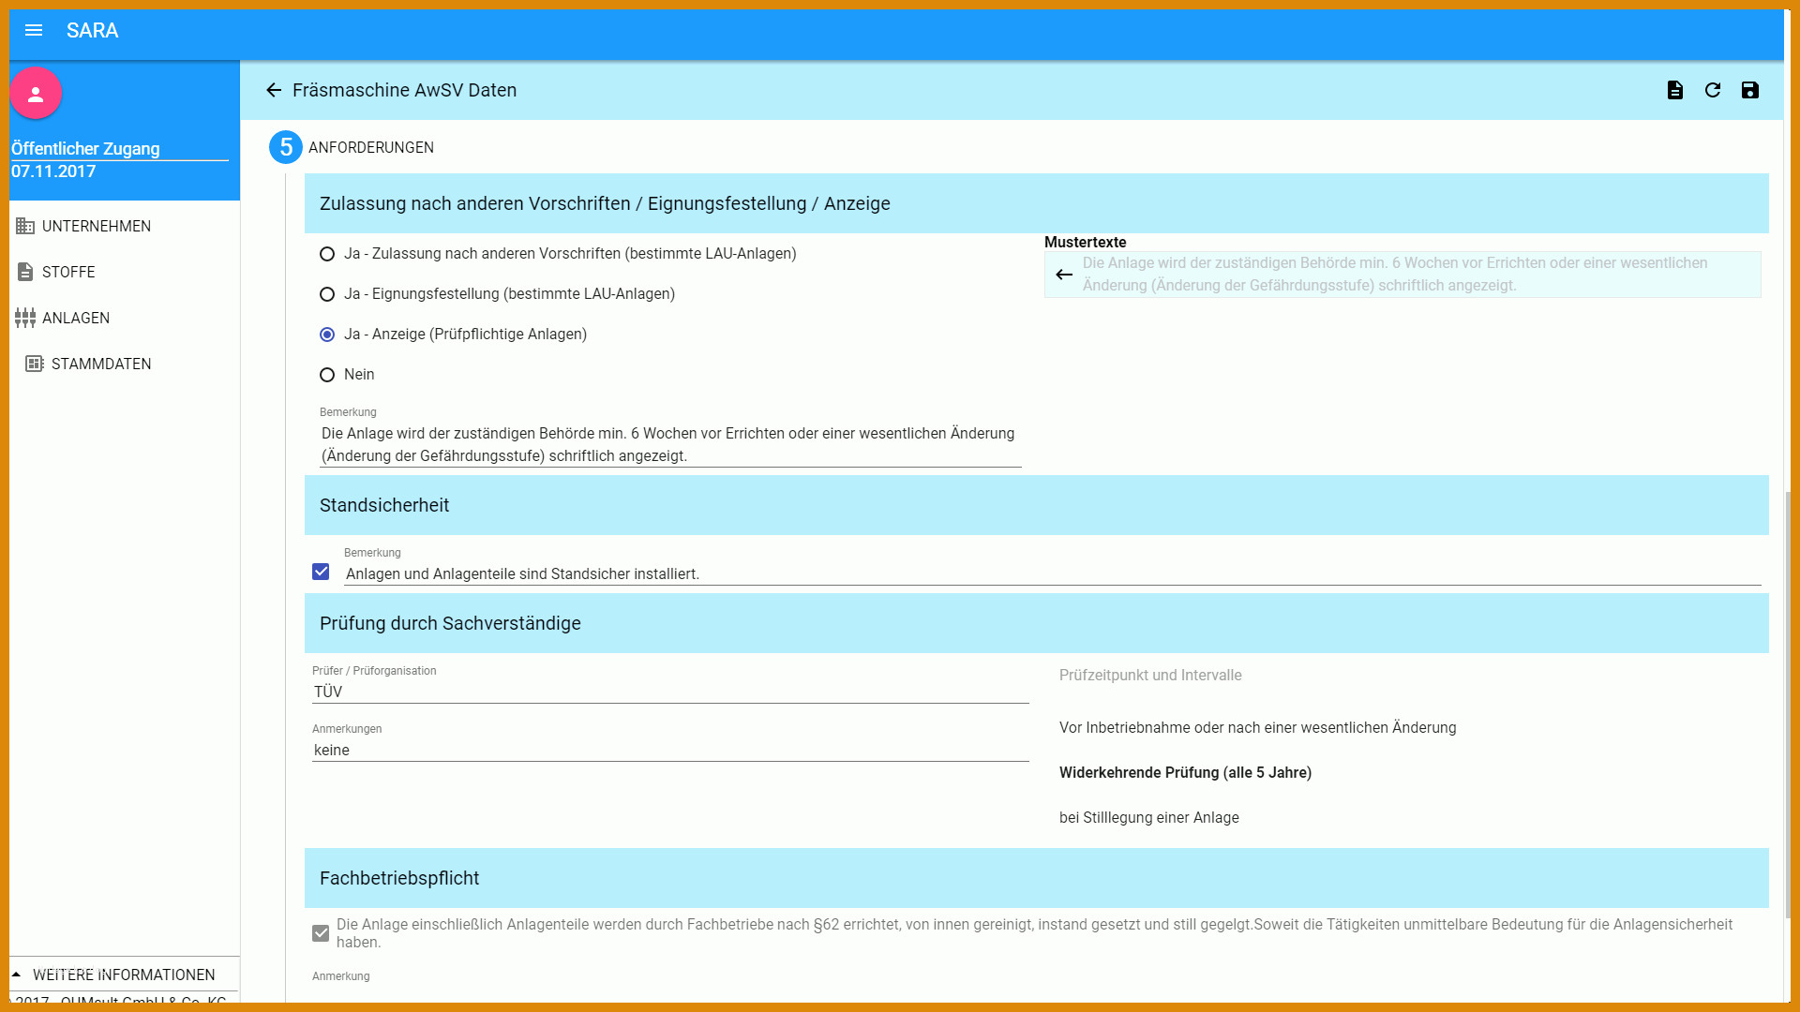Open the document report icon in header
Viewport: 1800px width, 1012px height.
point(1675,90)
